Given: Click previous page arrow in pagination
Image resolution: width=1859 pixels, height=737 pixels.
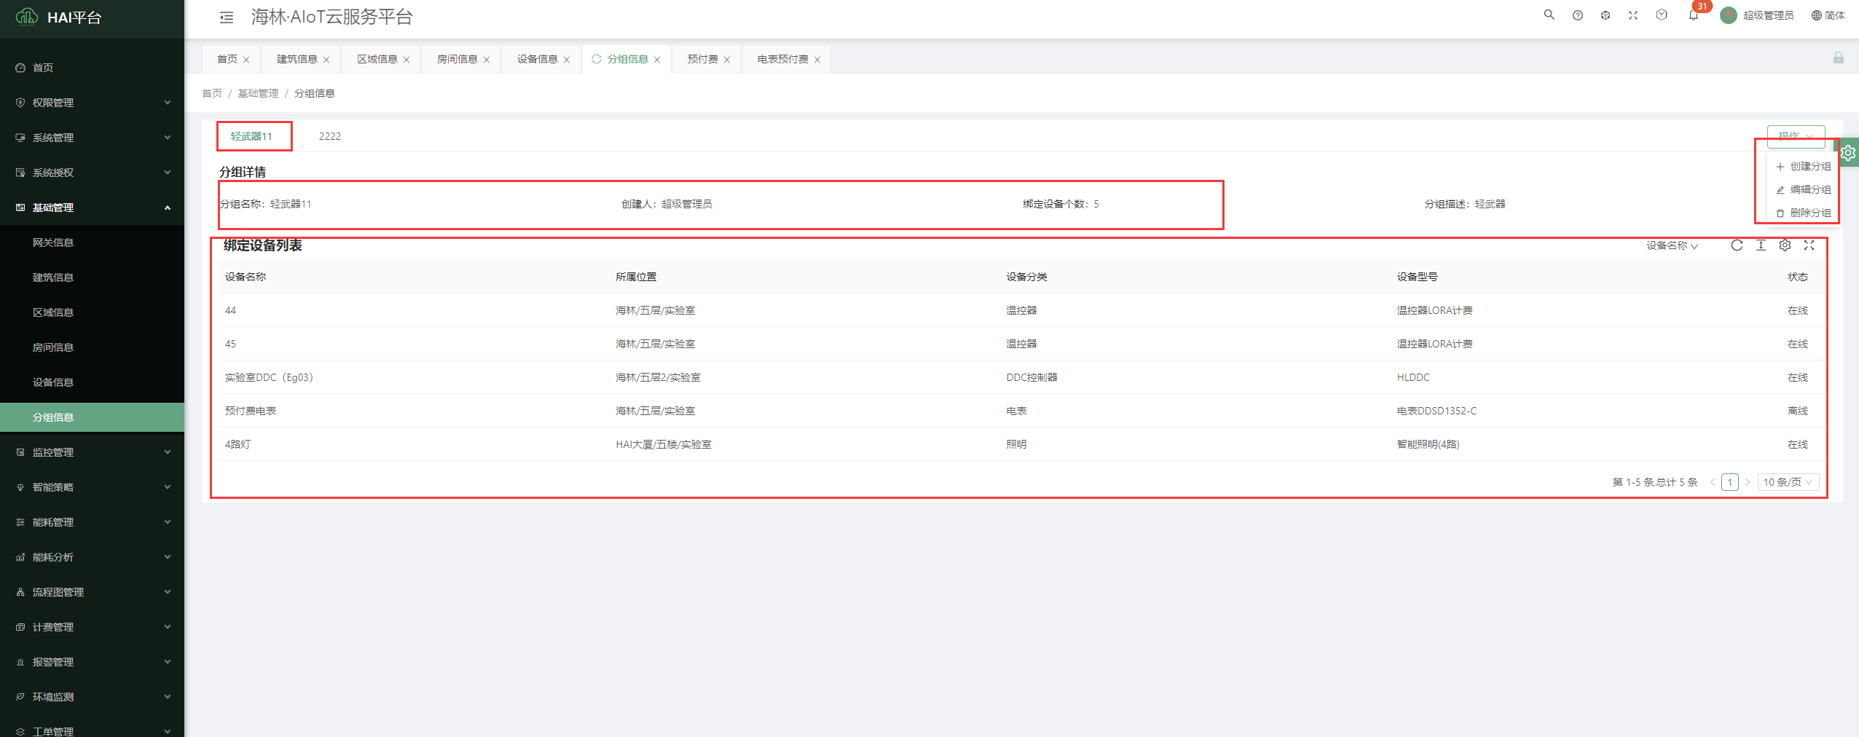Looking at the screenshot, I should [1713, 482].
